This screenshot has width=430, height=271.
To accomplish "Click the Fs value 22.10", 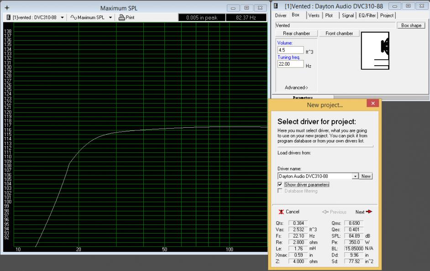I will click(298, 236).
